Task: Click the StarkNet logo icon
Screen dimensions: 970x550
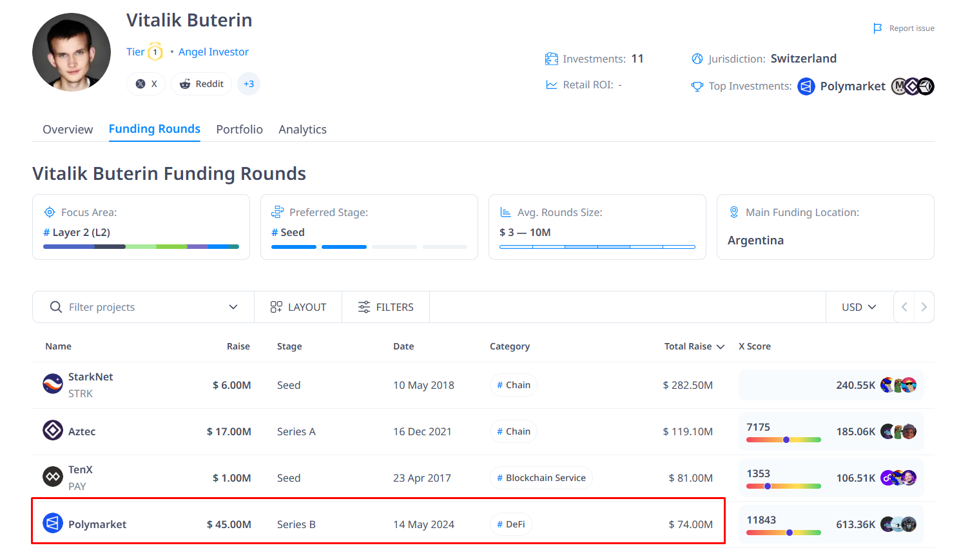Action: (x=53, y=384)
